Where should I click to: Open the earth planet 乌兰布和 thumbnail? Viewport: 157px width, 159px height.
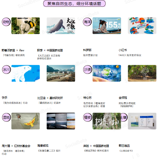pyautogui.click(x=107, y=73)
